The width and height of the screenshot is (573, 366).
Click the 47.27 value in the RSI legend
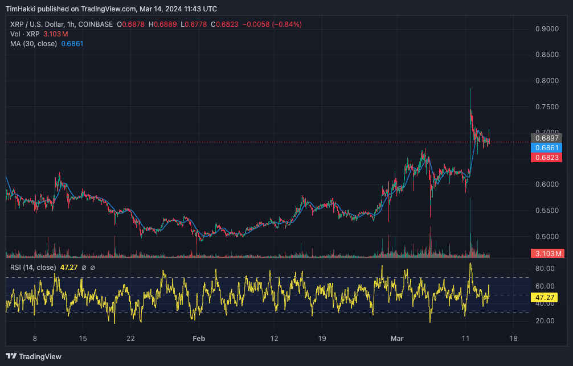[x=69, y=268]
